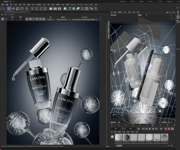180x150 pixels.
Task: Open the viewport hamburger menu
Action: 111,12
